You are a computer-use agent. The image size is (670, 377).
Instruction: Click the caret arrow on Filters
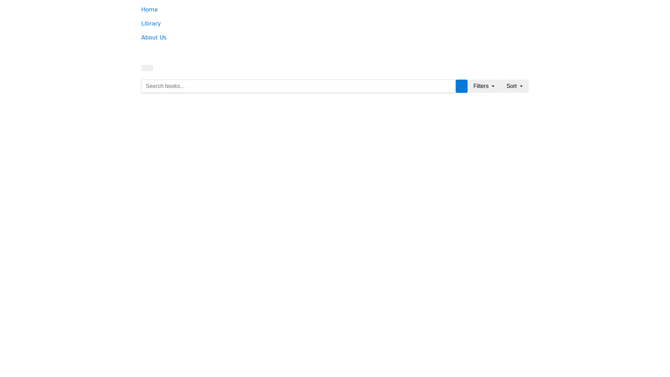[x=493, y=87]
